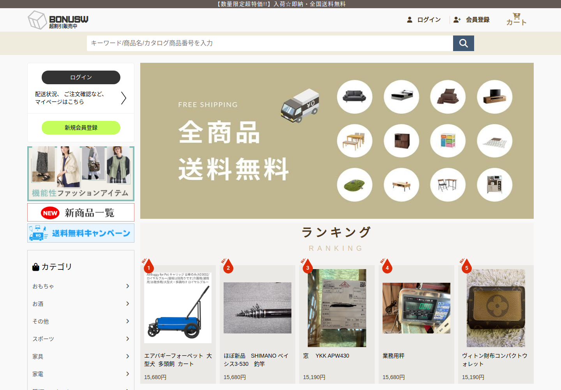Select the sofa category circle icon
561x390 pixels.
[x=355, y=97]
